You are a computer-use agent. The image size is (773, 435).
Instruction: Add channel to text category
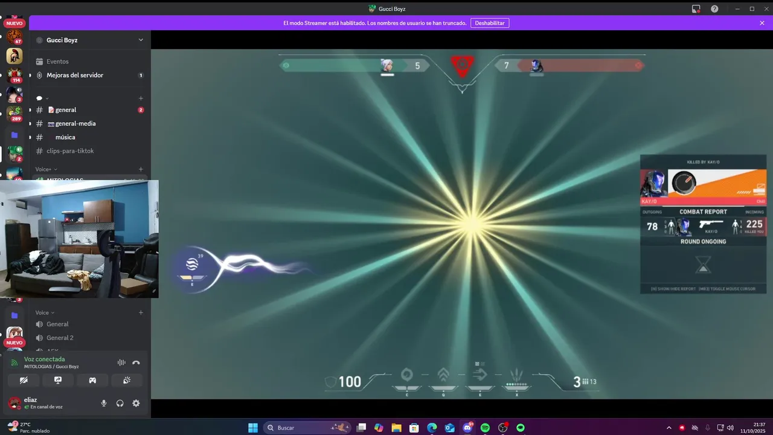tap(141, 98)
